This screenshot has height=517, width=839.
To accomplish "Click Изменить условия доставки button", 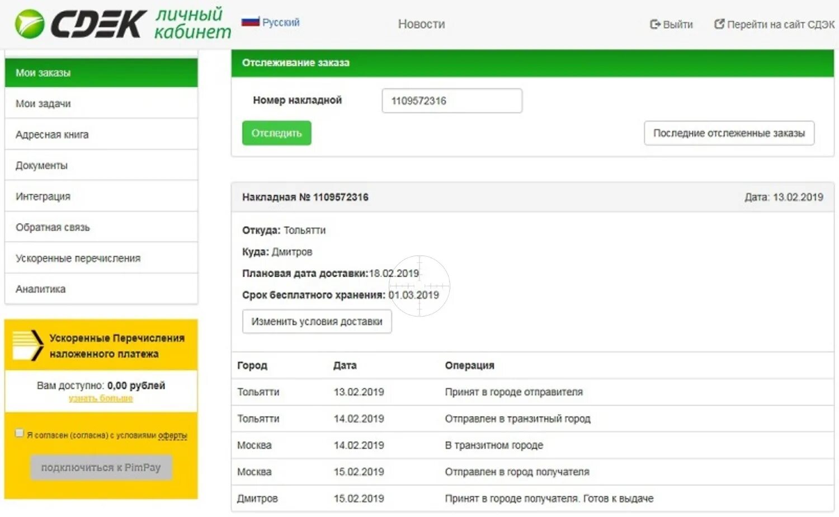I will tap(317, 322).
